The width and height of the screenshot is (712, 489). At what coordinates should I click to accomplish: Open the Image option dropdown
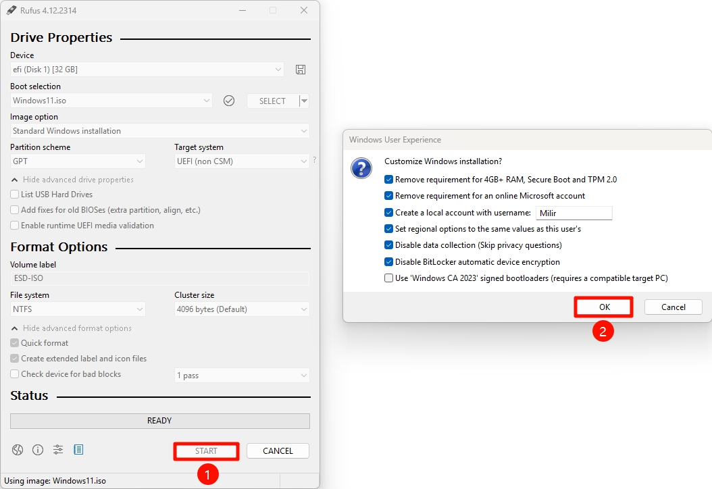coord(160,131)
